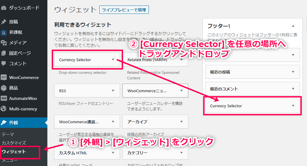The image size is (307, 166).
Task: Click the 'Drop-down currency selector.' description
Action: click(x=83, y=73)
